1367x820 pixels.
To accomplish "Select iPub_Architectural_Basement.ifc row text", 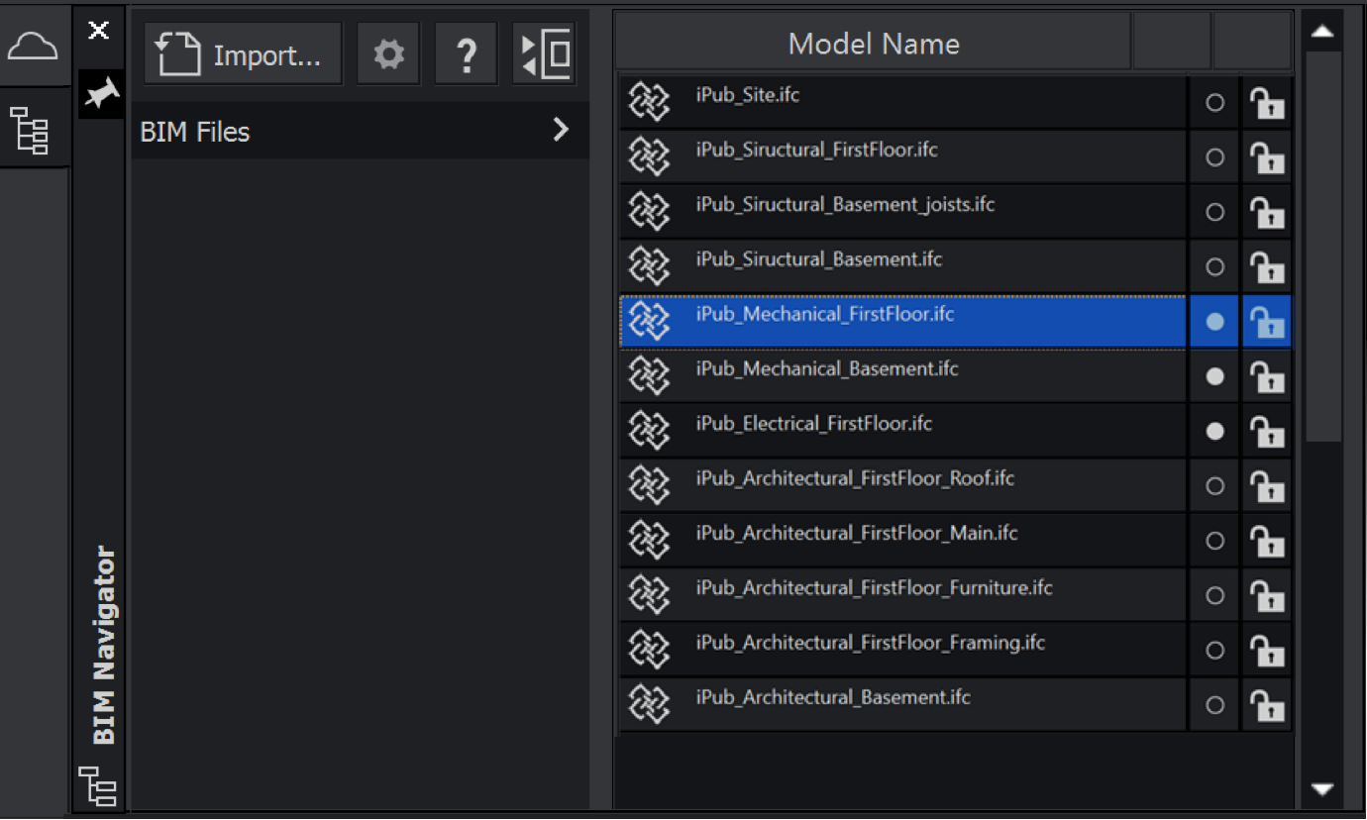I will coord(833,697).
